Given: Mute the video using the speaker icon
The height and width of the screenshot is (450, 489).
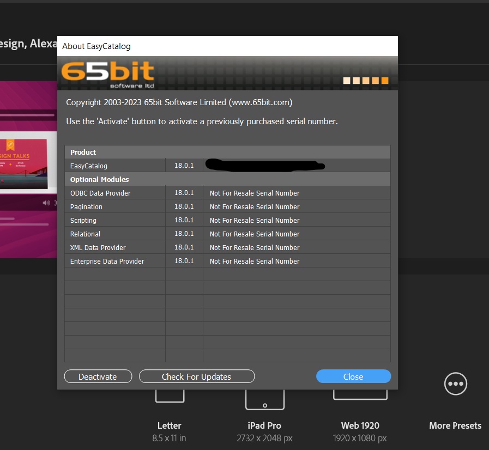Looking at the screenshot, I should [x=45, y=202].
